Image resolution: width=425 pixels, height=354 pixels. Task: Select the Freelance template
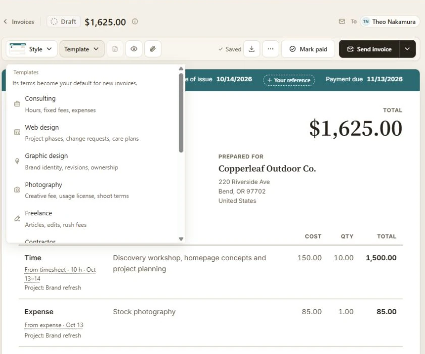pyautogui.click(x=92, y=219)
